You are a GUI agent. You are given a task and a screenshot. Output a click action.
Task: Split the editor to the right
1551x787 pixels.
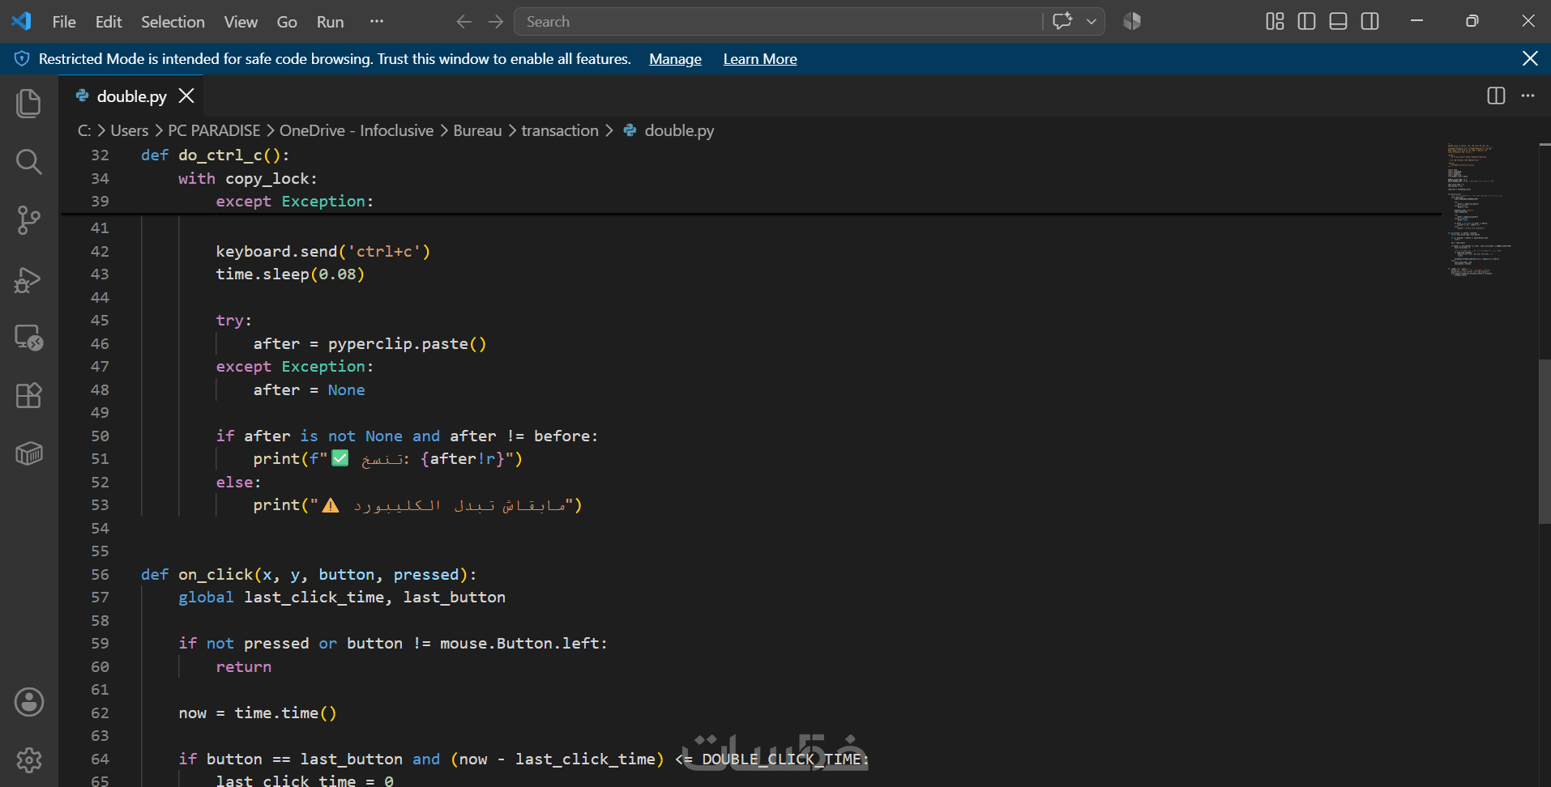point(1496,96)
